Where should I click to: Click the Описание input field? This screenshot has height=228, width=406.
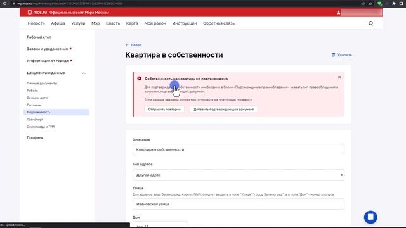(x=239, y=149)
